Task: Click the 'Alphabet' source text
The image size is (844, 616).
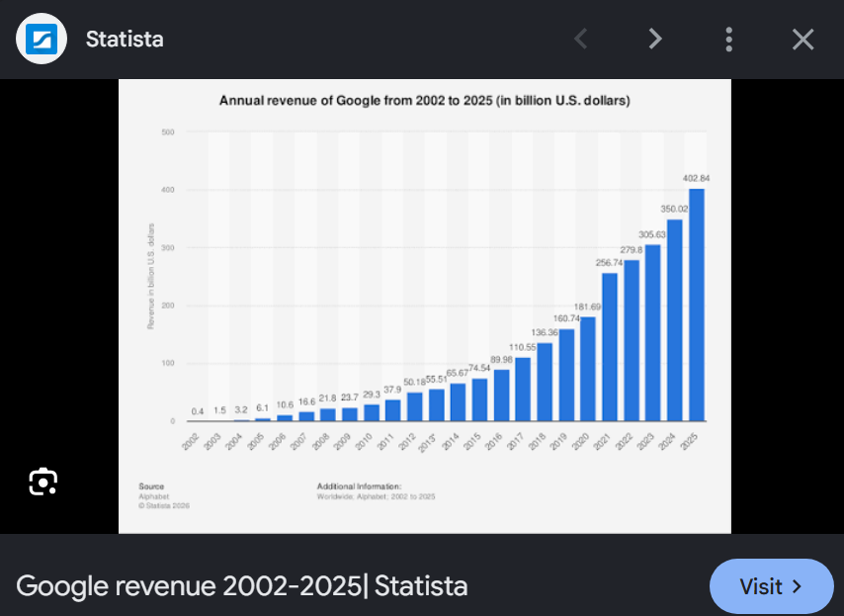Action: [x=154, y=496]
